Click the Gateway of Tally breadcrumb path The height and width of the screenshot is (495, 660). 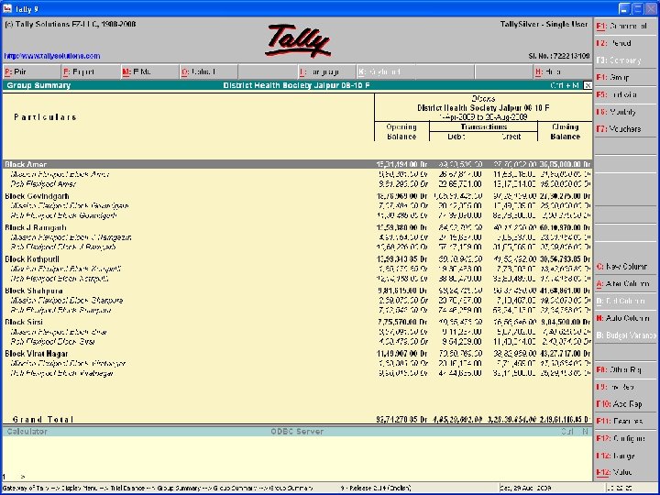coord(158,489)
